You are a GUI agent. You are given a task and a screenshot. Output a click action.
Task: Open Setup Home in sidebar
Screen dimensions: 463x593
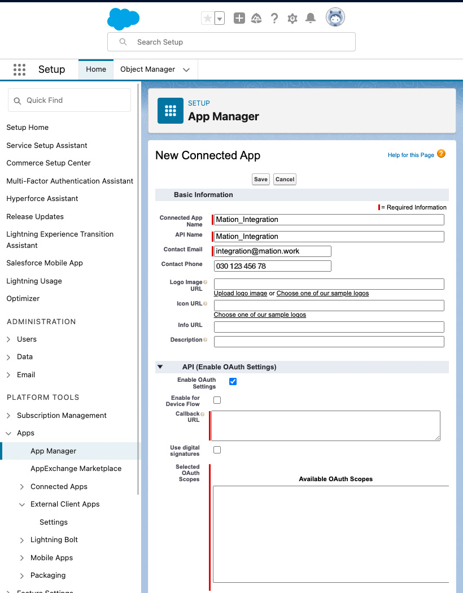point(27,128)
